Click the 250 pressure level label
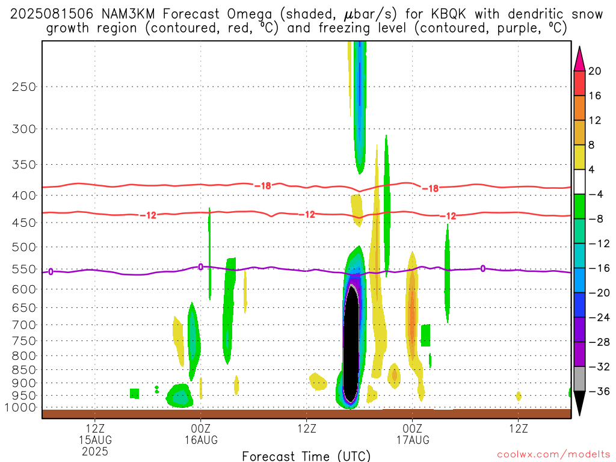The width and height of the screenshot is (616, 462). click(x=24, y=87)
